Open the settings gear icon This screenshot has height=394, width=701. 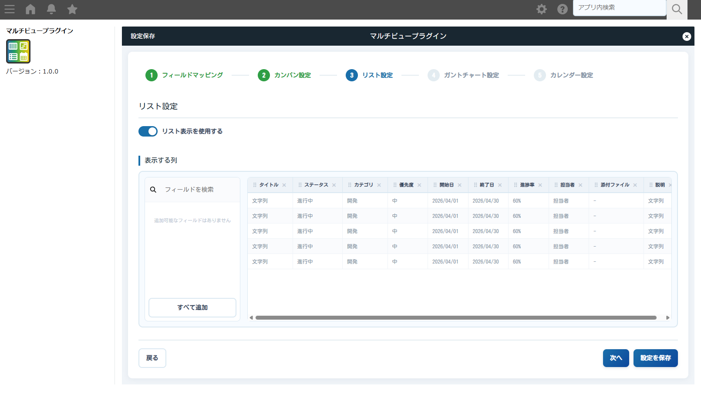[541, 9]
